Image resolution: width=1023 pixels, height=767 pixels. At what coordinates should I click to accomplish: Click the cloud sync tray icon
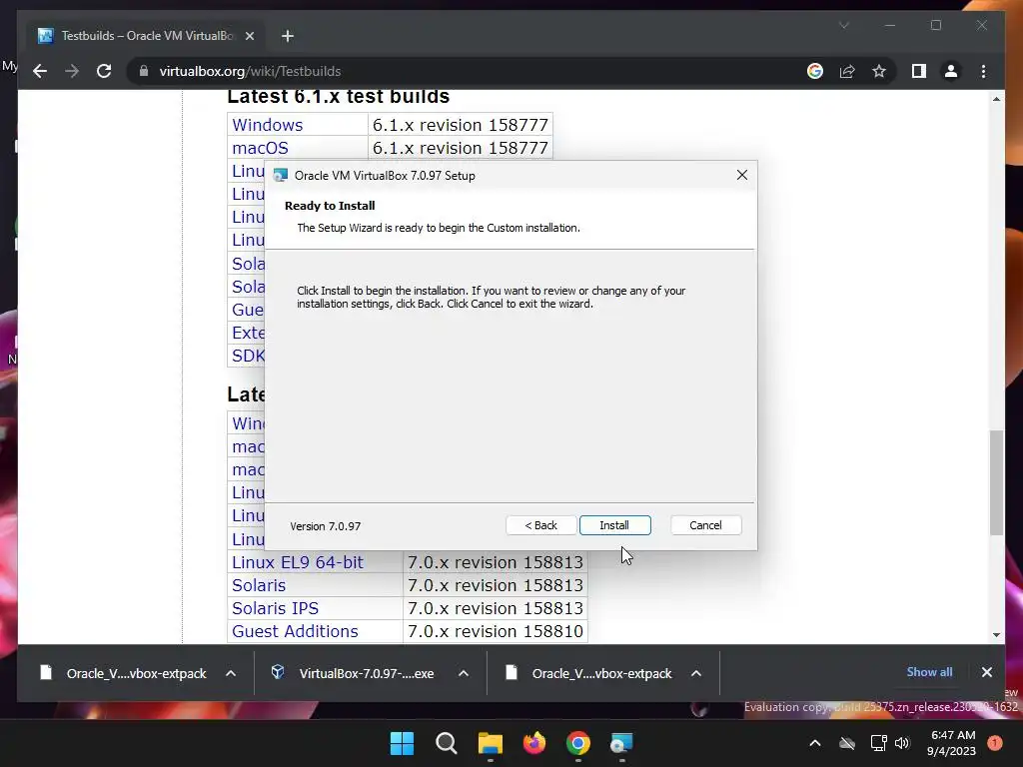pyautogui.click(x=847, y=743)
